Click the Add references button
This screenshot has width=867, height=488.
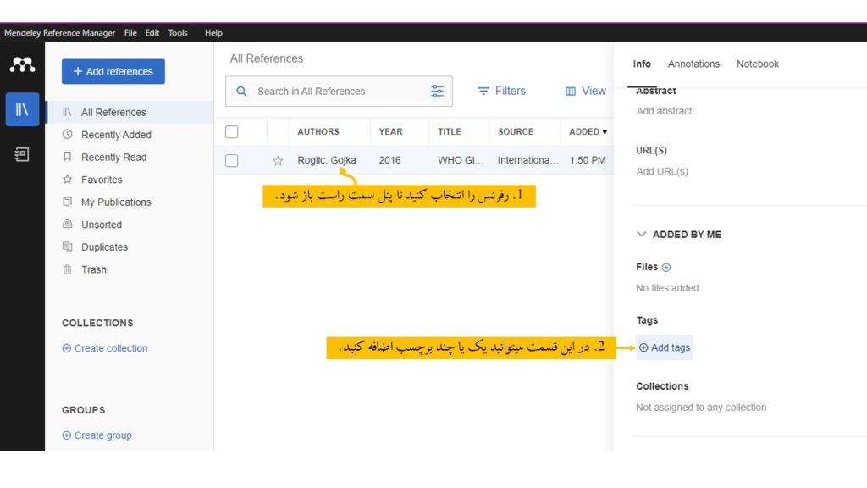(x=113, y=72)
